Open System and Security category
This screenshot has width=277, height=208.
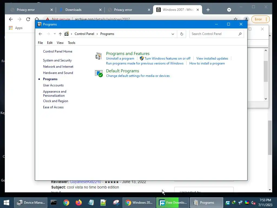coord(57,60)
